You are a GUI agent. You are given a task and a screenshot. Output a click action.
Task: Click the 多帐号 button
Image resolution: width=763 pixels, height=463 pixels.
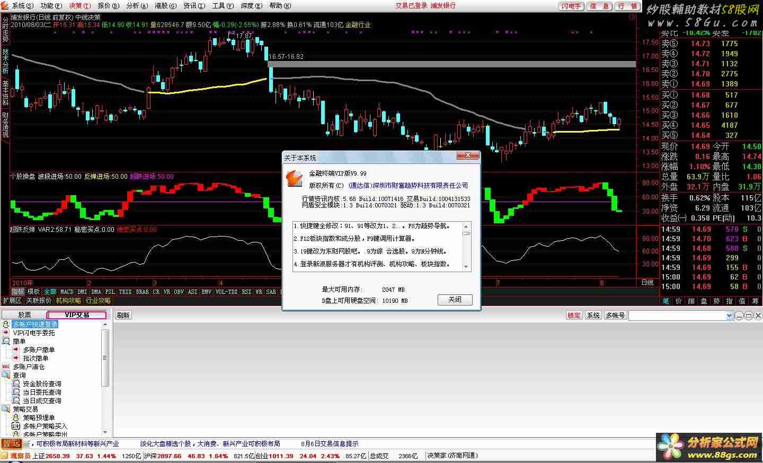pyautogui.click(x=615, y=315)
